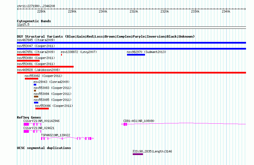Open the nsv553084 (Cooper2011) label
Image resolution: width=254 pixels, height=165 pixels.
pyautogui.click(x=53, y=94)
